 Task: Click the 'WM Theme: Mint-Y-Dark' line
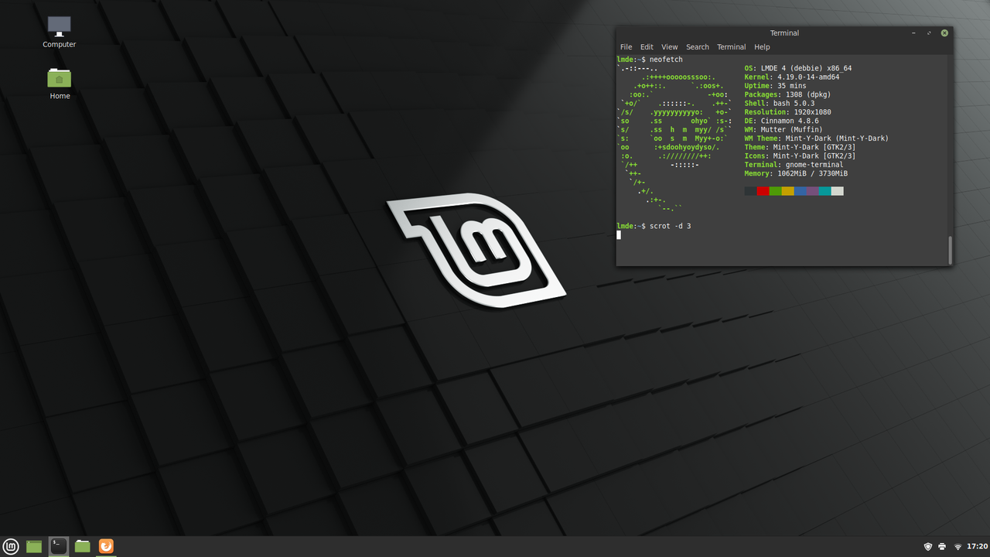tap(817, 138)
